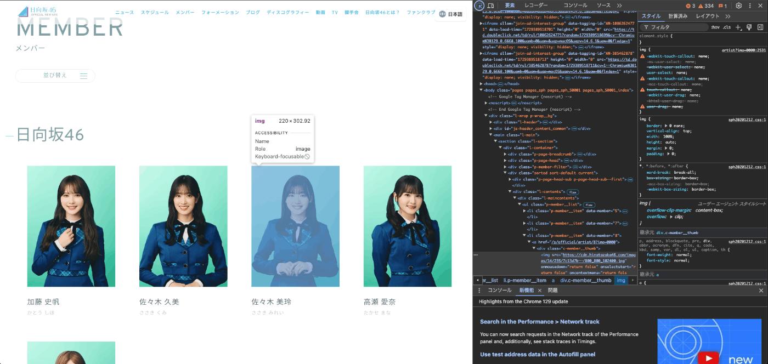Open DevTools settings gear icon

739,5
